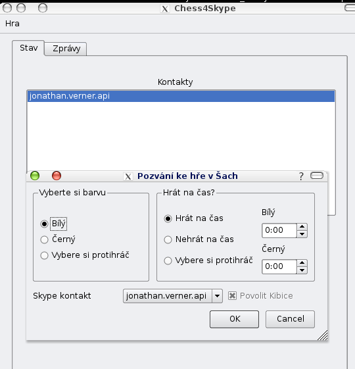Decrease Bílý time with down arrow

tap(302, 234)
